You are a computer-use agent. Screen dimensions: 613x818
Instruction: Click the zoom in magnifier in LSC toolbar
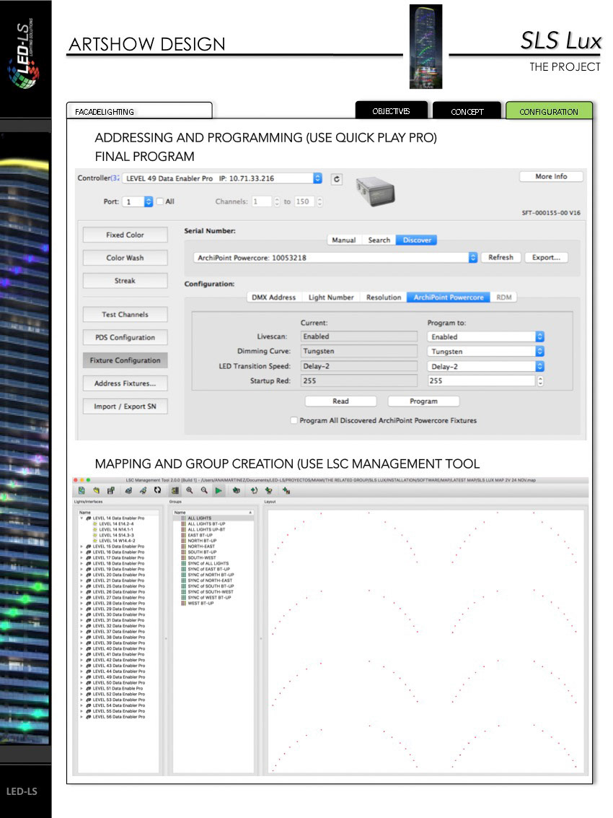pyautogui.click(x=189, y=490)
